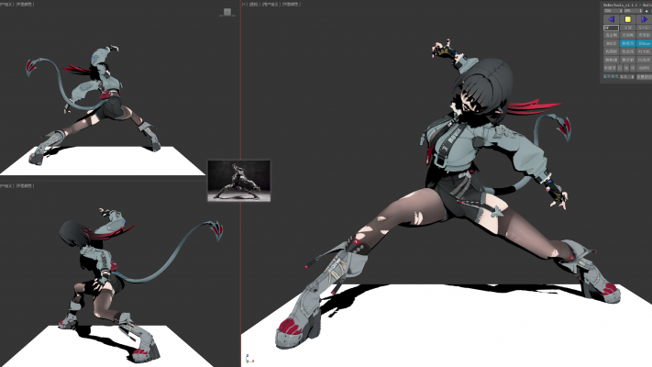
Task: Click the blue previous keyframe arrow button
Action: pyautogui.click(x=612, y=19)
